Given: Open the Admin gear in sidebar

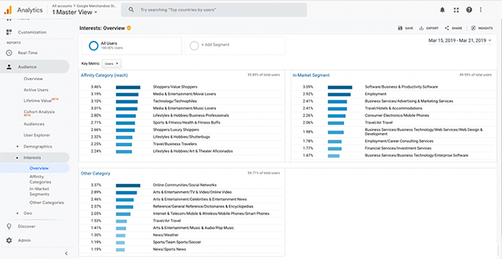Looking at the screenshot, I should (x=10, y=241).
